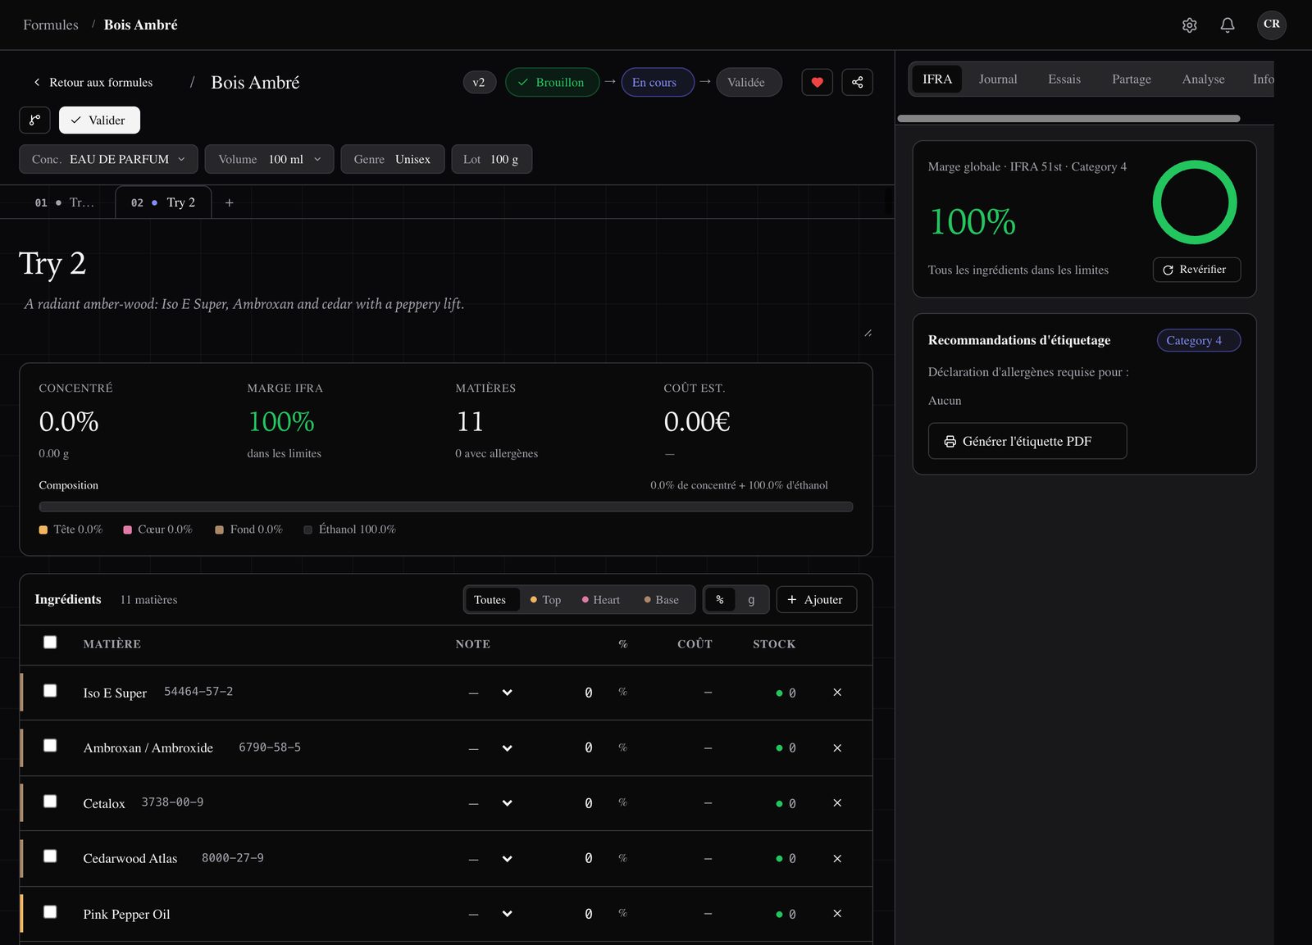Remove the Pink Pepper Oil row

[837, 914]
